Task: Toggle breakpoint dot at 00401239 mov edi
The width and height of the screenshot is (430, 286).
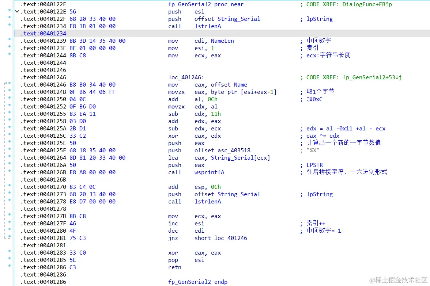Action: [x=10, y=39]
